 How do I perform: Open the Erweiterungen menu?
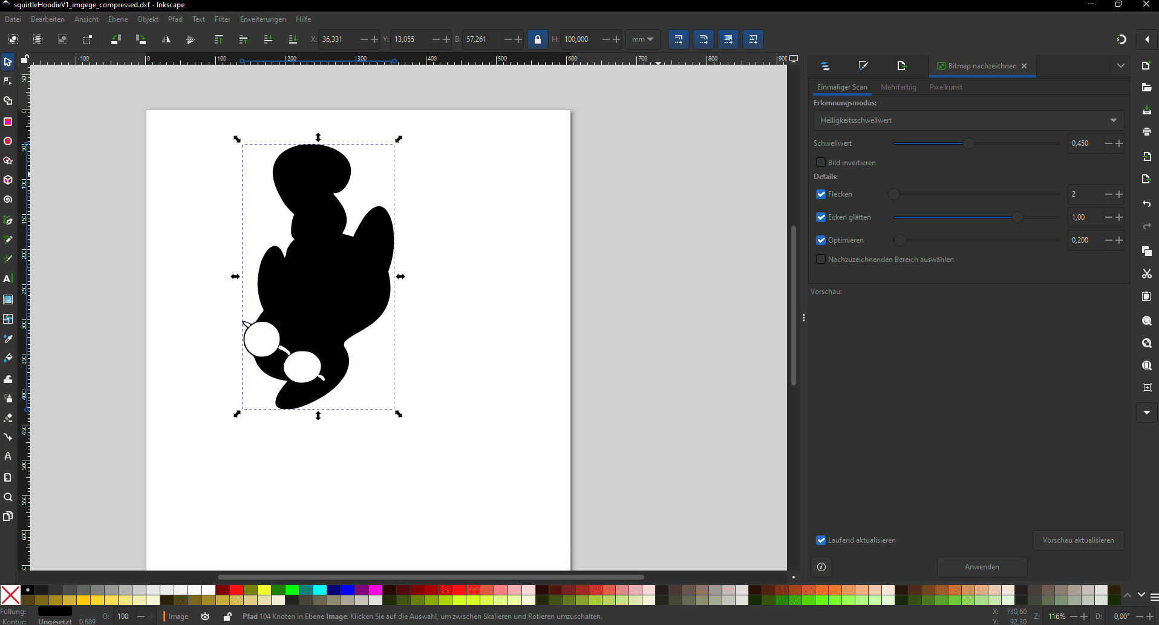263,19
